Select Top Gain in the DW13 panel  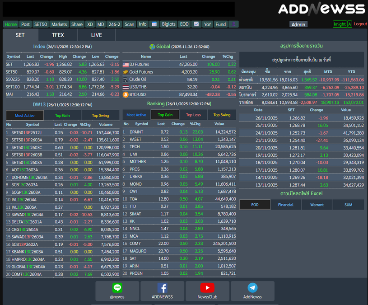coord(62,116)
